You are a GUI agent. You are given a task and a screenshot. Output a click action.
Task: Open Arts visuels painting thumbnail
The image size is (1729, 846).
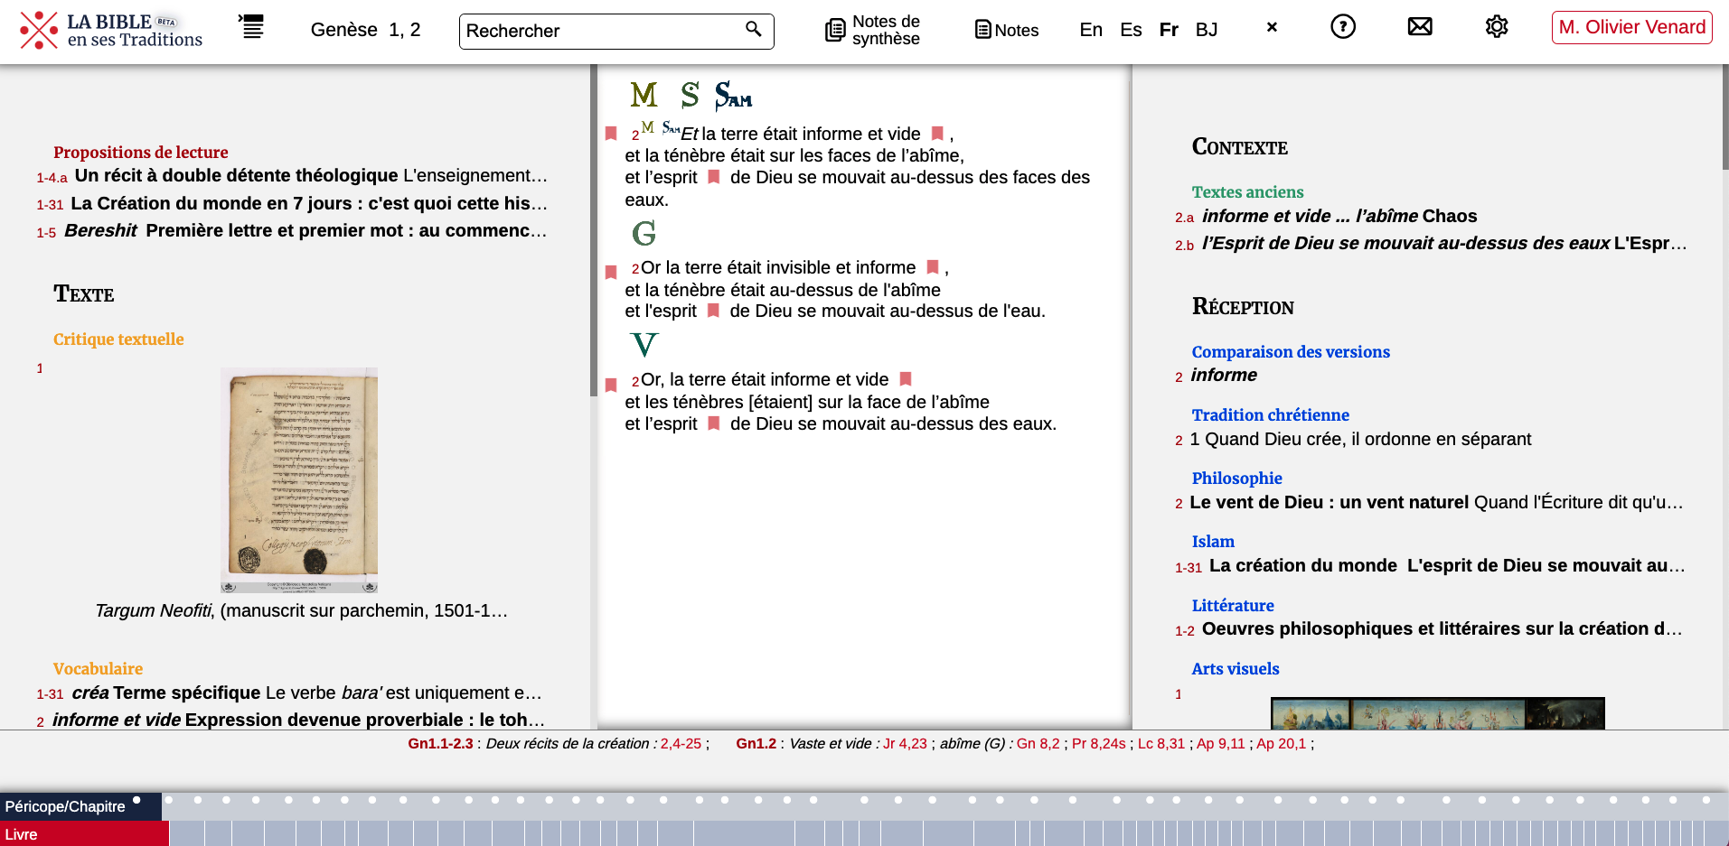pyautogui.click(x=1437, y=713)
